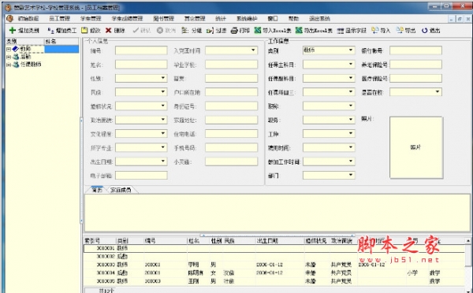The width and height of the screenshot is (473, 293).
Task: Select grid row with ID 100003
Action: [274, 281]
